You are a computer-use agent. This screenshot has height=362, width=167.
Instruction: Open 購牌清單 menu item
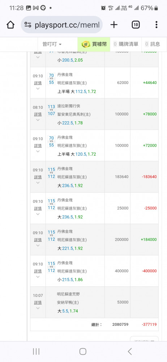[126, 44]
